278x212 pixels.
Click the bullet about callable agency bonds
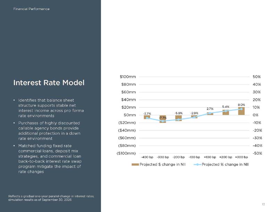tap(49, 131)
